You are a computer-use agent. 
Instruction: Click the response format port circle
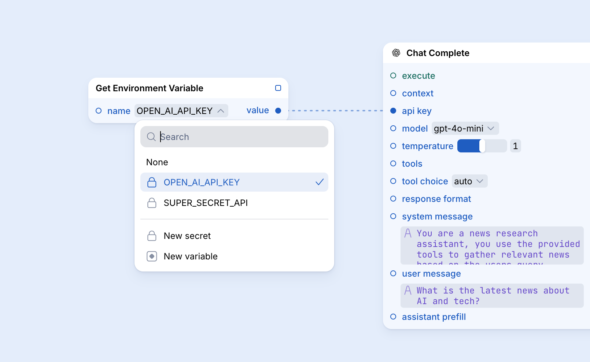tap(393, 199)
